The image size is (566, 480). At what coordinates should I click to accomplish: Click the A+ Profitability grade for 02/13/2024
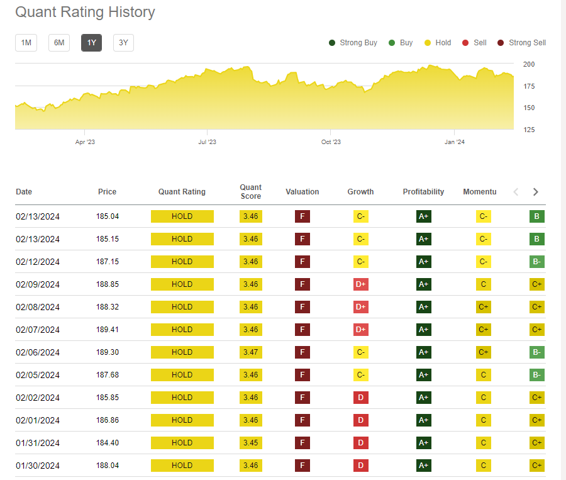[x=423, y=216]
